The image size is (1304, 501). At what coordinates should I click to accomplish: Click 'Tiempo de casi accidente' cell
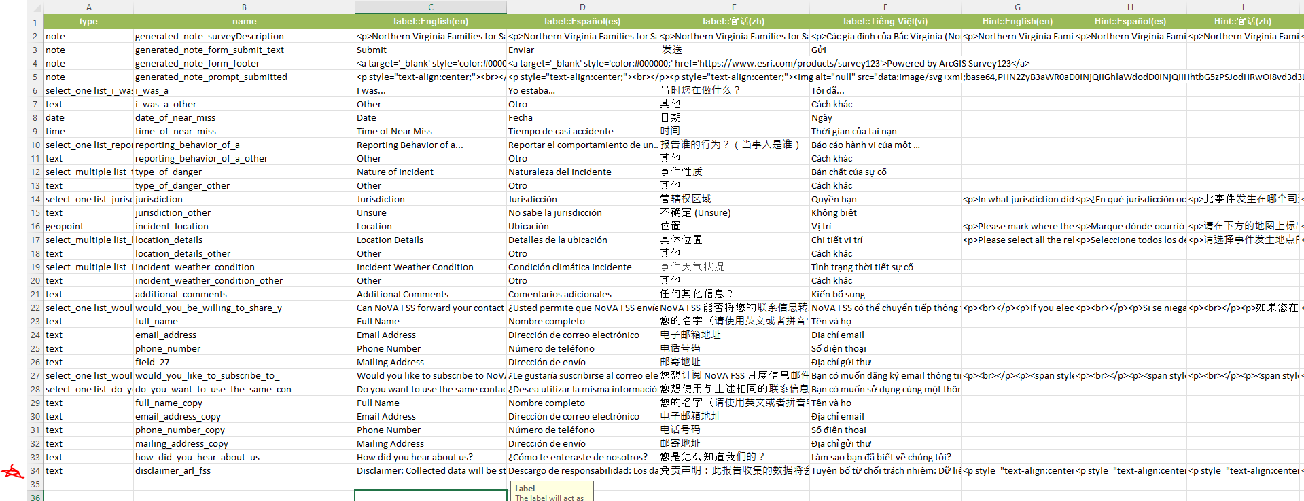click(x=582, y=131)
